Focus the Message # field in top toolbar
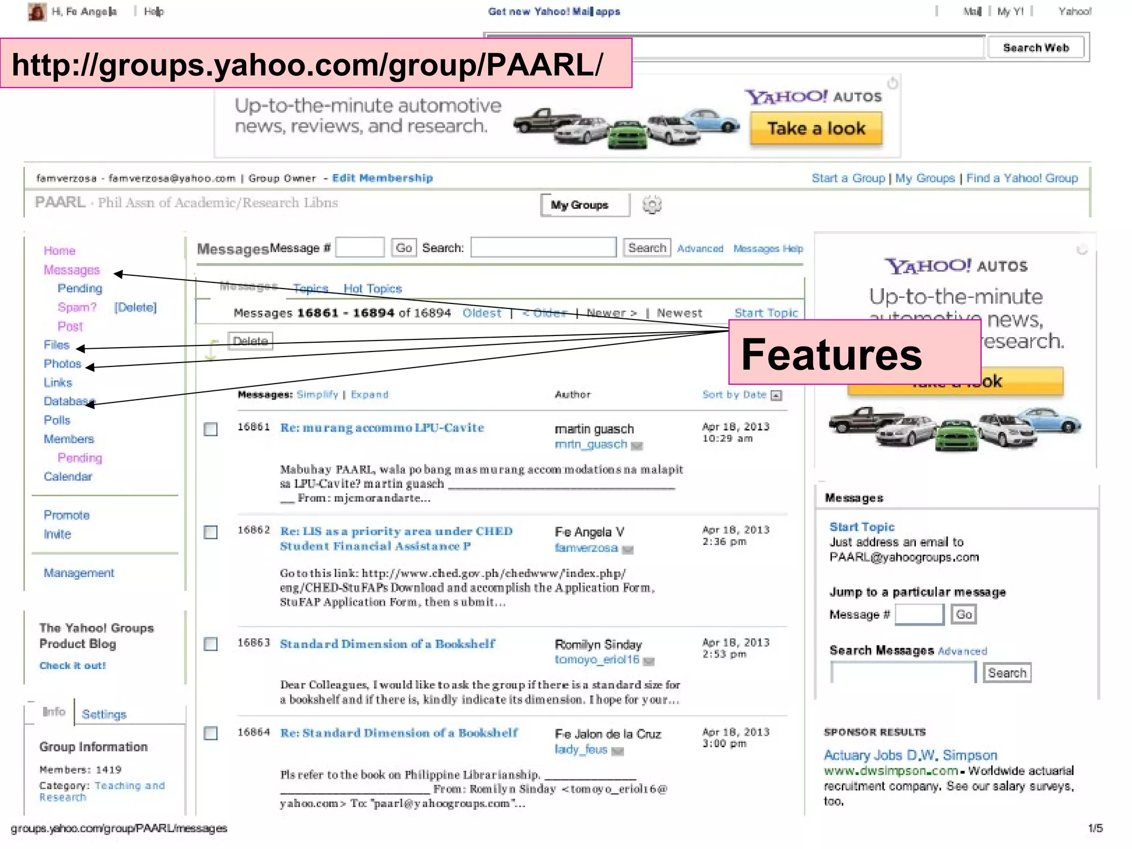This screenshot has height=849, width=1132. [x=360, y=248]
